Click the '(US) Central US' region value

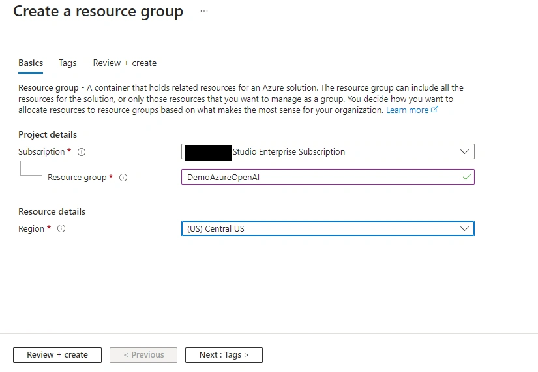pyautogui.click(x=216, y=229)
